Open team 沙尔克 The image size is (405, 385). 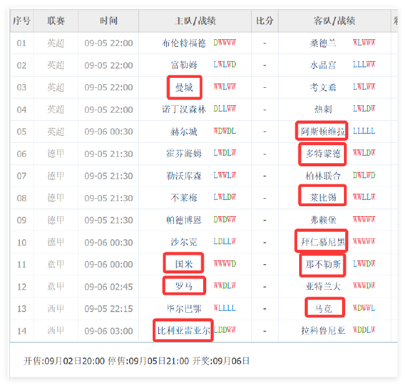coord(184,242)
